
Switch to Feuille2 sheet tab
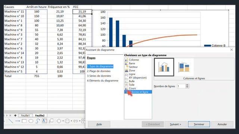point(40,115)
